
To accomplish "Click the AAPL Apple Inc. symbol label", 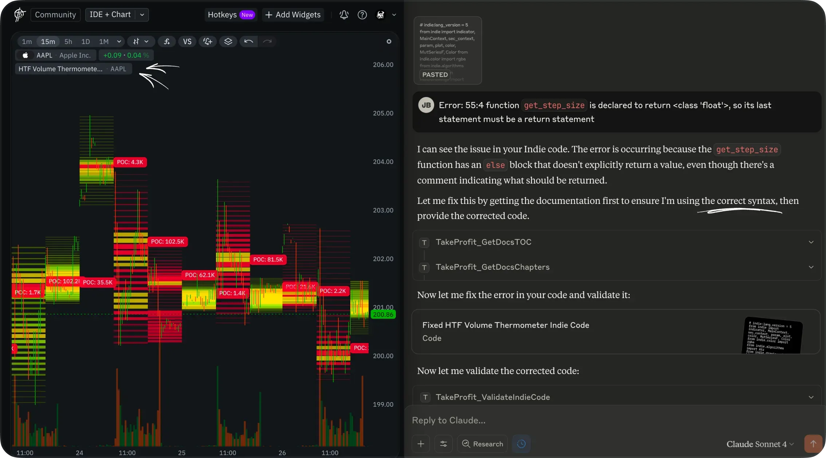I will (x=56, y=55).
